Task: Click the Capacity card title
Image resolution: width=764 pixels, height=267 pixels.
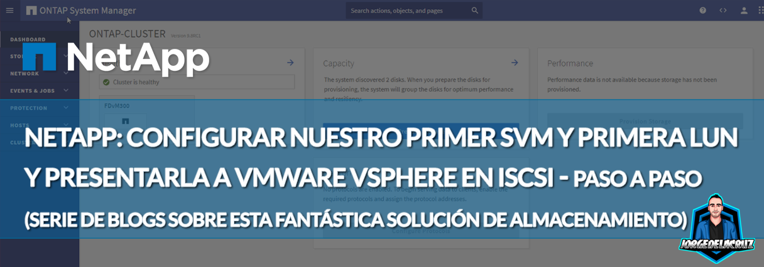Action: click(339, 63)
